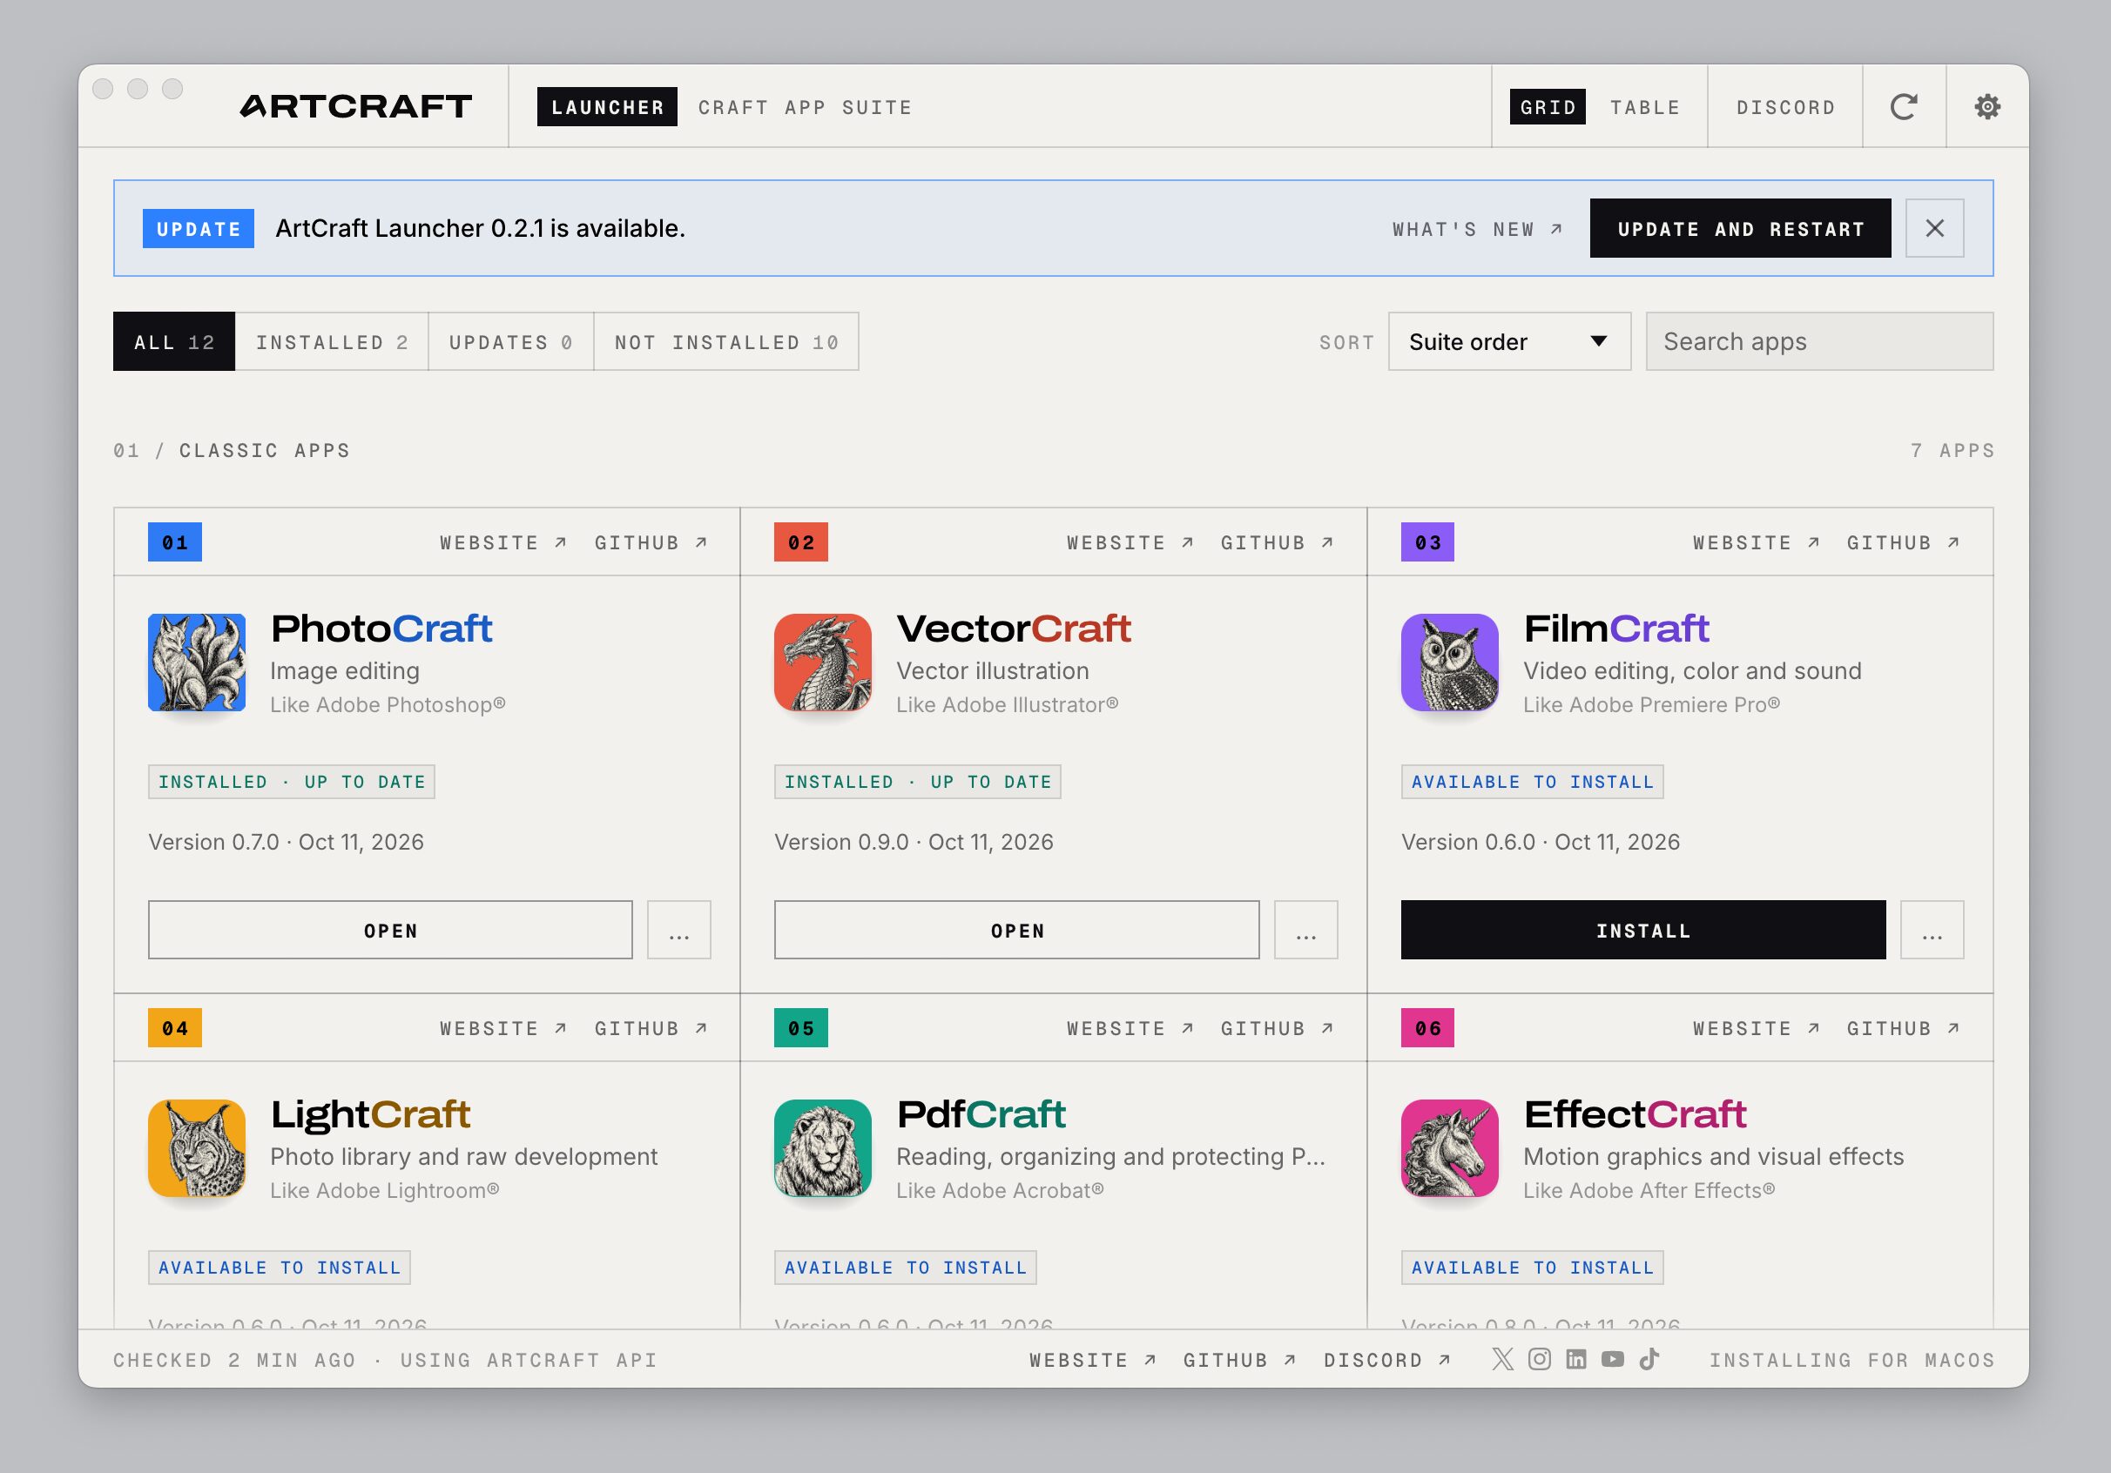This screenshot has width=2111, height=1473.
Task: Open PhotoCraft app
Action: 390,930
